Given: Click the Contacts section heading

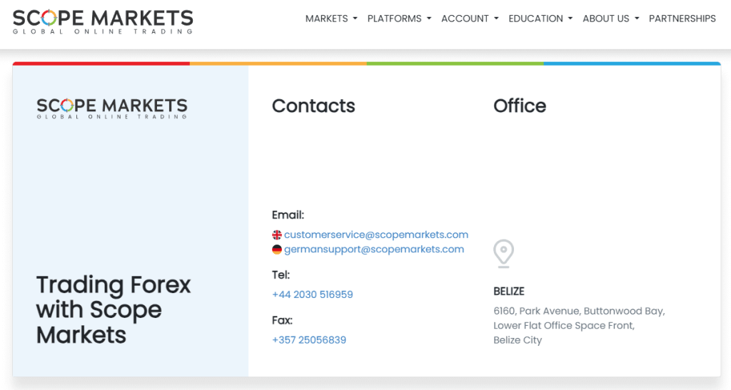Looking at the screenshot, I should pos(313,106).
